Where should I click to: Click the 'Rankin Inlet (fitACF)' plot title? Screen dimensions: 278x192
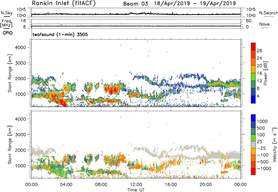click(x=64, y=3)
